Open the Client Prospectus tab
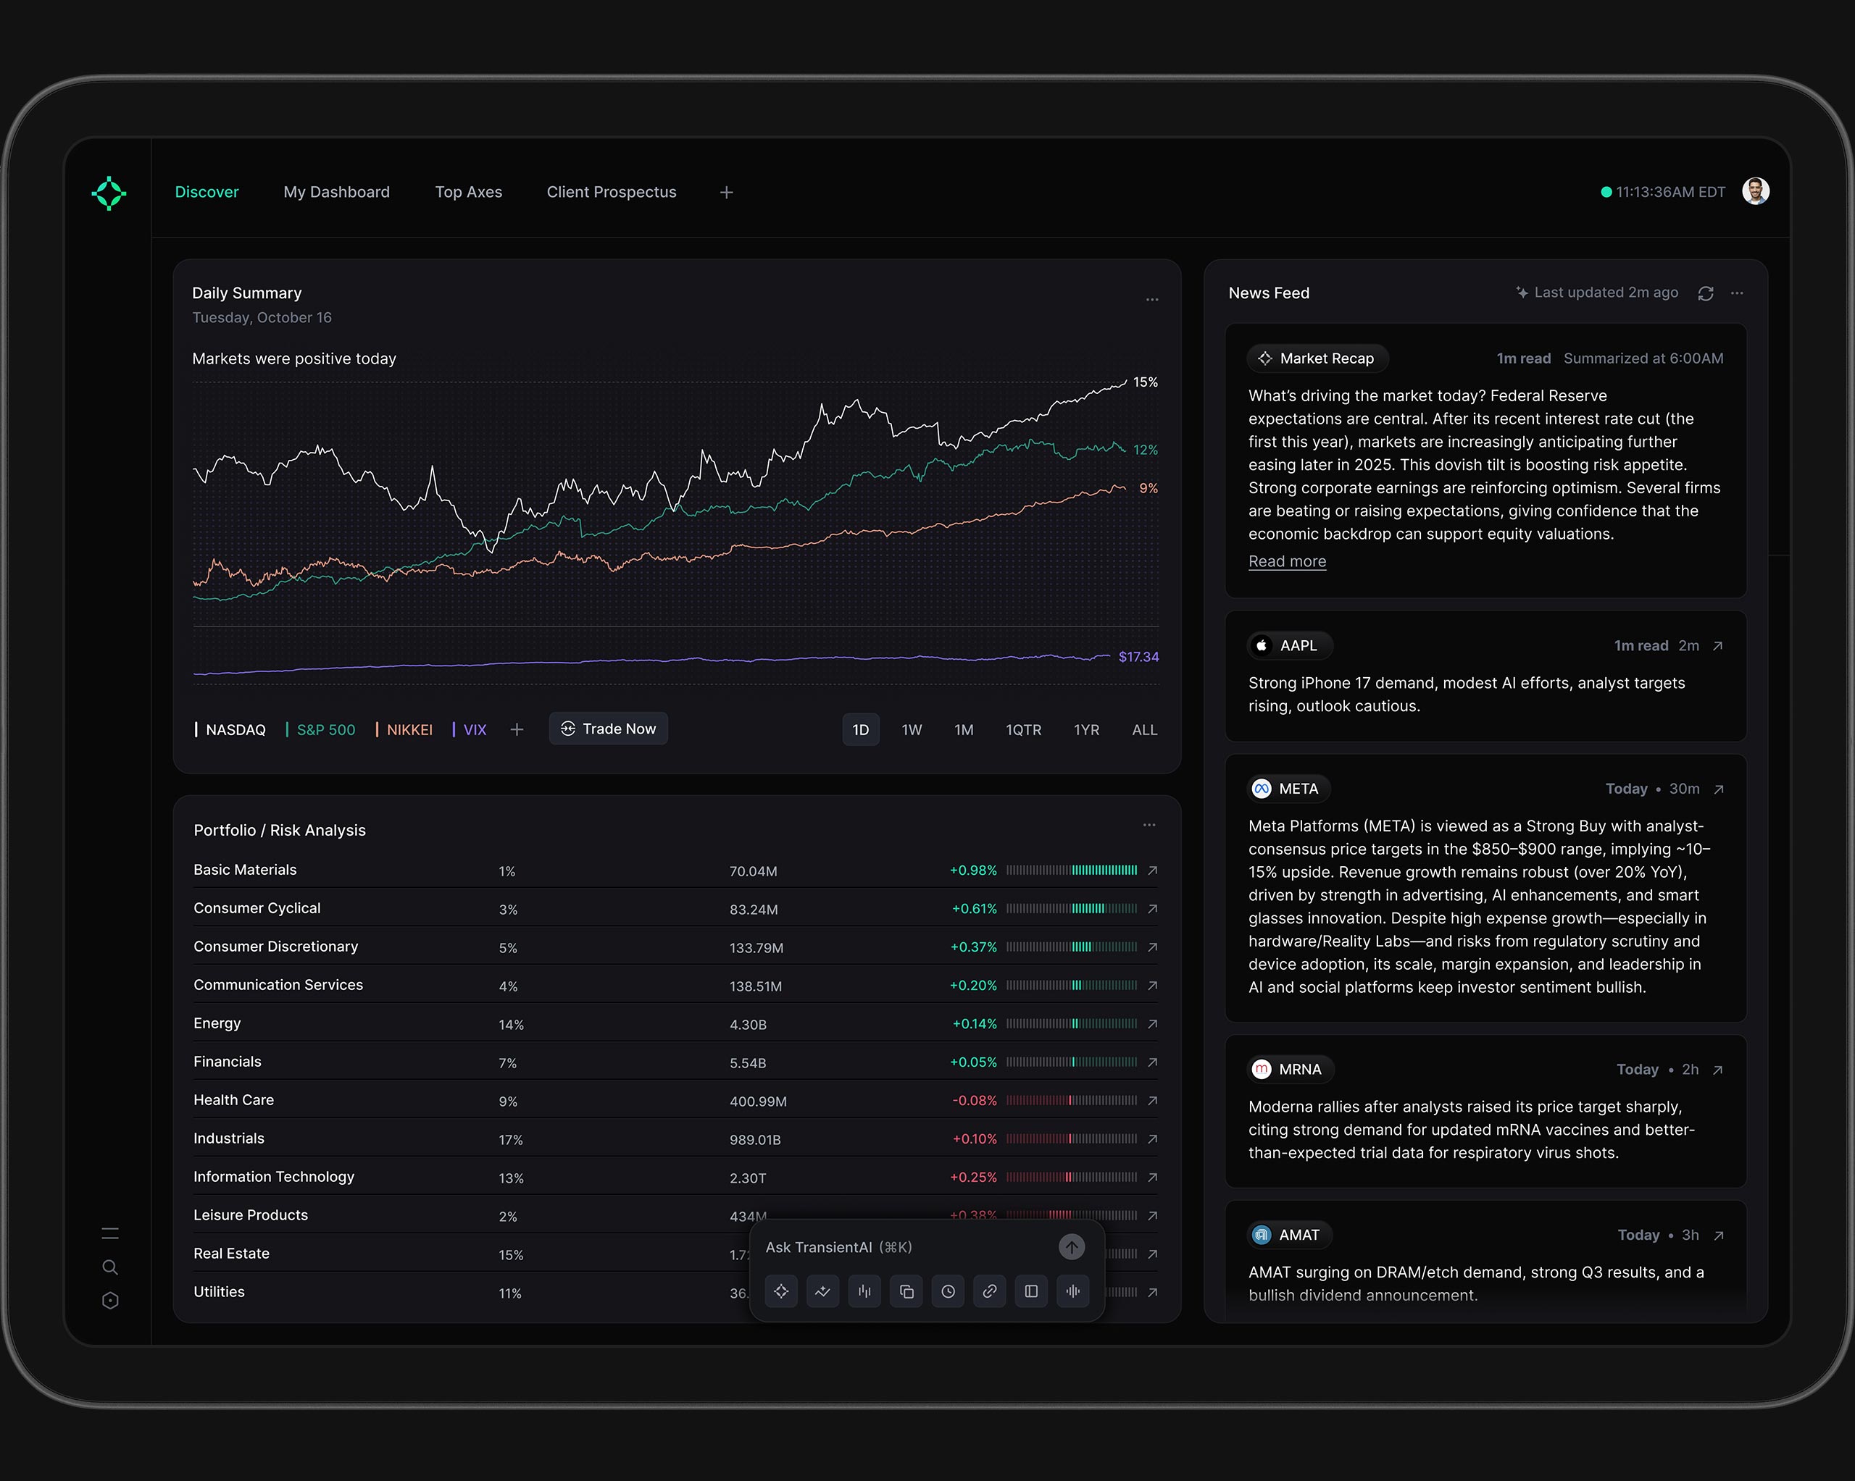1855x1481 pixels. point(611,192)
